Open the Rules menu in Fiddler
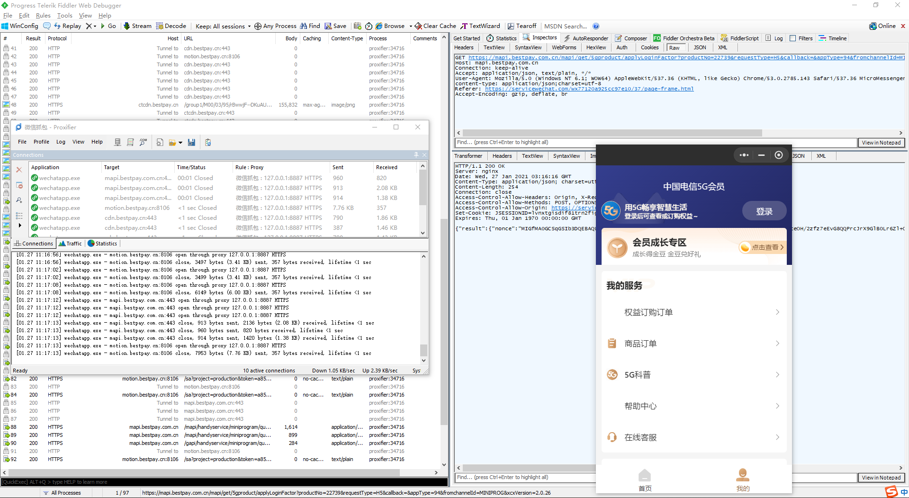 pyautogui.click(x=43, y=16)
